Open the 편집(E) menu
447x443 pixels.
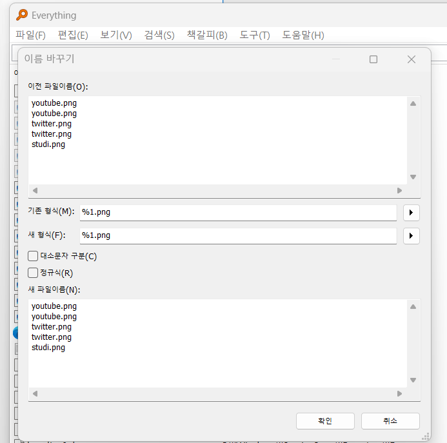(73, 35)
